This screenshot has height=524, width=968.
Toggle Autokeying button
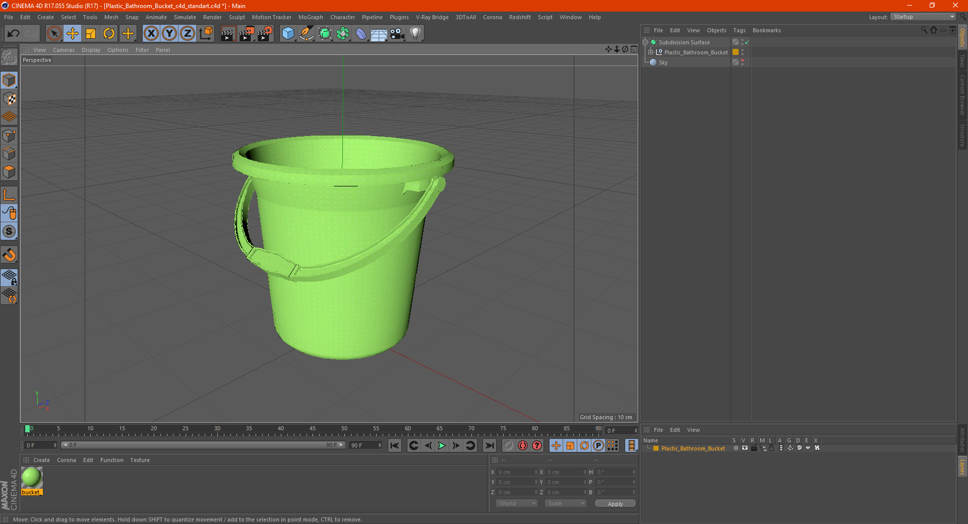pos(523,445)
